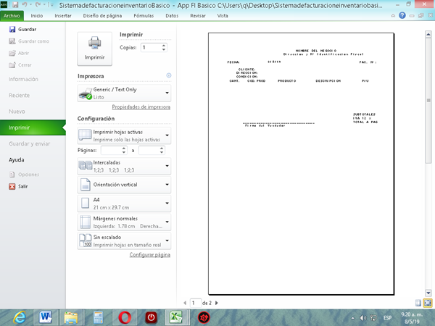Open Word from the taskbar
435x326 pixels.
pos(45,317)
